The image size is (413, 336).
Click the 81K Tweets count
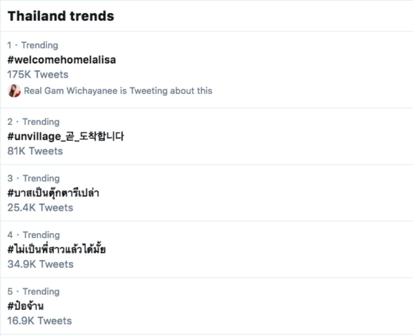[x=35, y=151]
